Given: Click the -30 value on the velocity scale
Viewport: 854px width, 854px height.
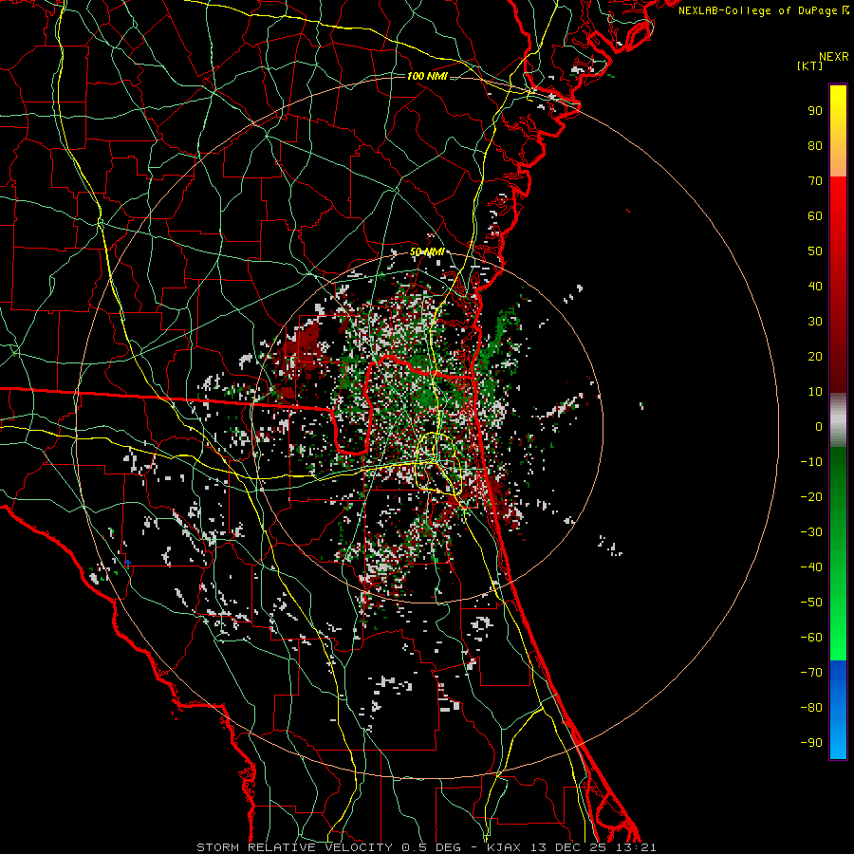Looking at the screenshot, I should click(811, 532).
